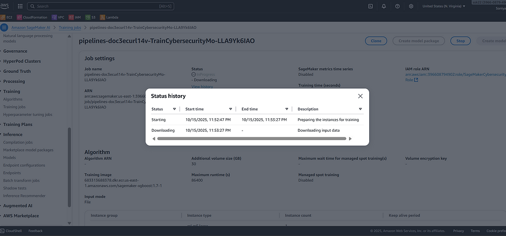This screenshot has width=506, height=236.
Task: Open the Lambda favorites shortcut
Action: coord(109,18)
